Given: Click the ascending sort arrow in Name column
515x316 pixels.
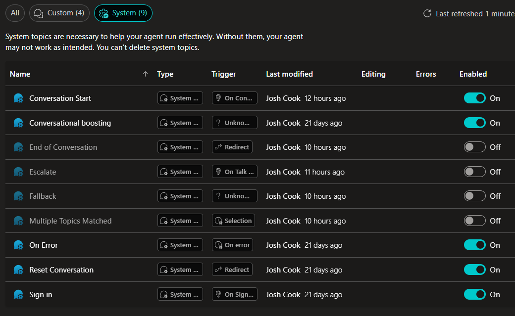Looking at the screenshot, I should (x=145, y=74).
